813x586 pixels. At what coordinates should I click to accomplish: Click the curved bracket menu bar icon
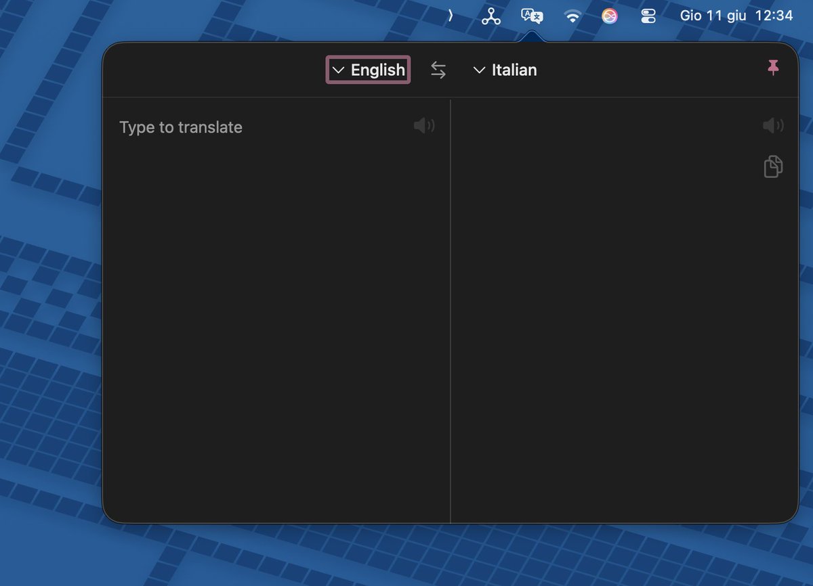(x=451, y=16)
